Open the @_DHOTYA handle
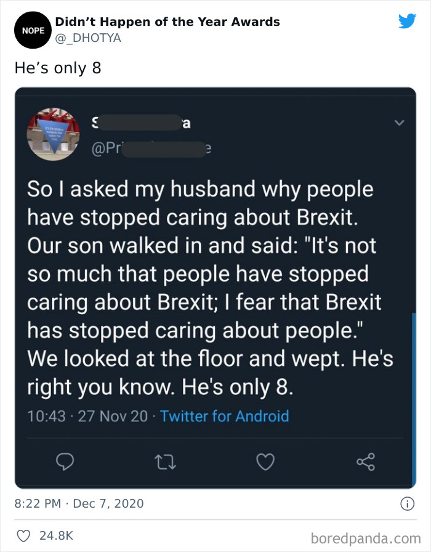Screen dimensions: 431x552 (88, 38)
